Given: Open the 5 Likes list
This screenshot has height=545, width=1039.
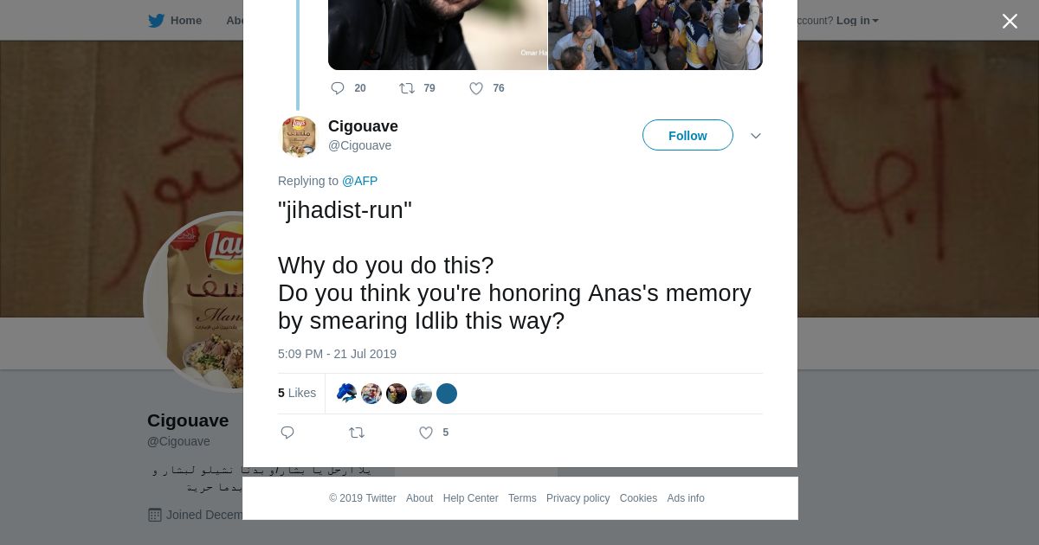Looking at the screenshot, I should (x=297, y=393).
